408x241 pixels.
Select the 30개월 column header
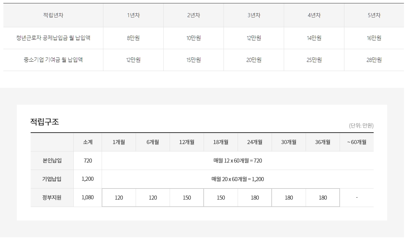pos(289,142)
